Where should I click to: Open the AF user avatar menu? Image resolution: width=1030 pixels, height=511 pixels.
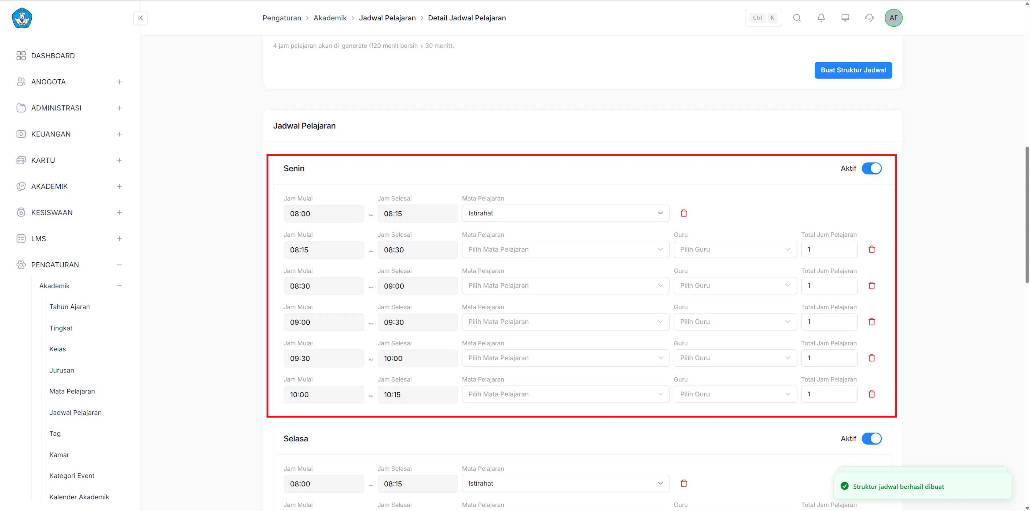click(x=893, y=18)
